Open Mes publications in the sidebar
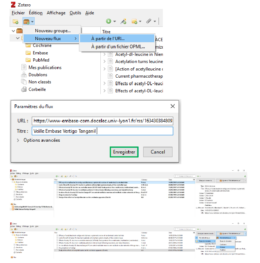Screen dimensions: 260x263 [44, 67]
